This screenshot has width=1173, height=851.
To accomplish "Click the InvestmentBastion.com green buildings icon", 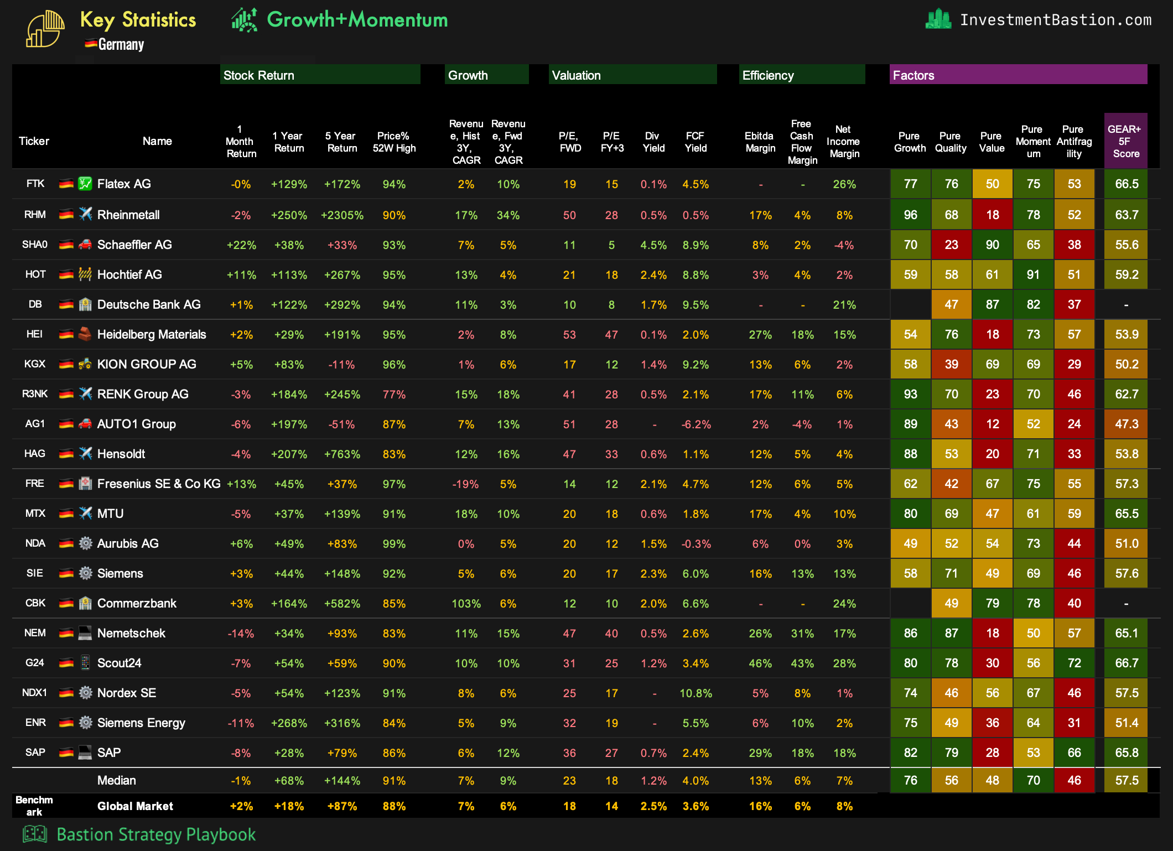I will [x=938, y=19].
